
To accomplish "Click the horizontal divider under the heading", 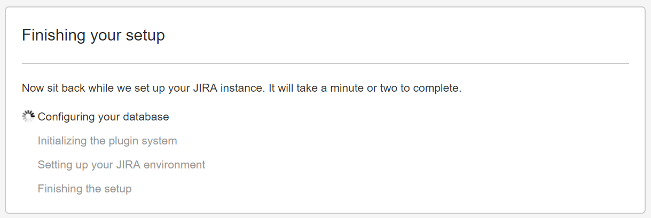I will [325, 63].
